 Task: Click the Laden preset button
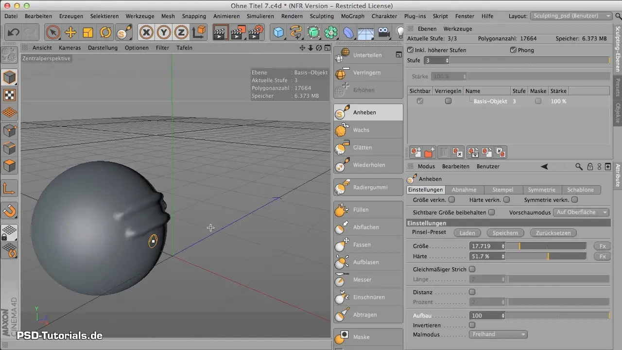point(467,233)
